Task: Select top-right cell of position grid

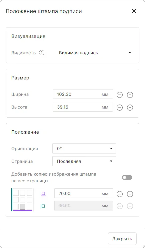Action: pyautogui.click(x=30, y=193)
